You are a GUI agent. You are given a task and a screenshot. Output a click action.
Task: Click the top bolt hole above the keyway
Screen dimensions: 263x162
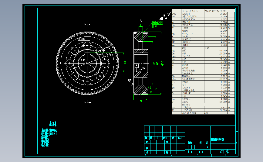tap(87, 46)
